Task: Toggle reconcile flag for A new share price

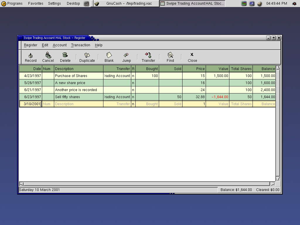Action: (x=133, y=83)
